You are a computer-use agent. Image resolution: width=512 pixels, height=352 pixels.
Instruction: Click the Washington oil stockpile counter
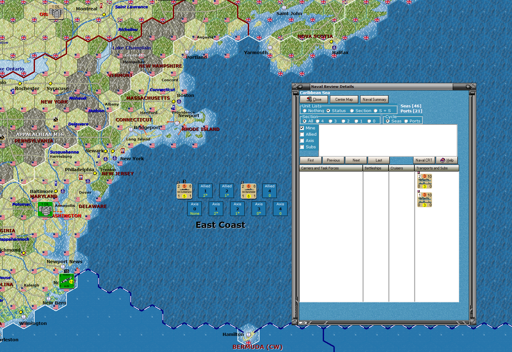pos(45,209)
